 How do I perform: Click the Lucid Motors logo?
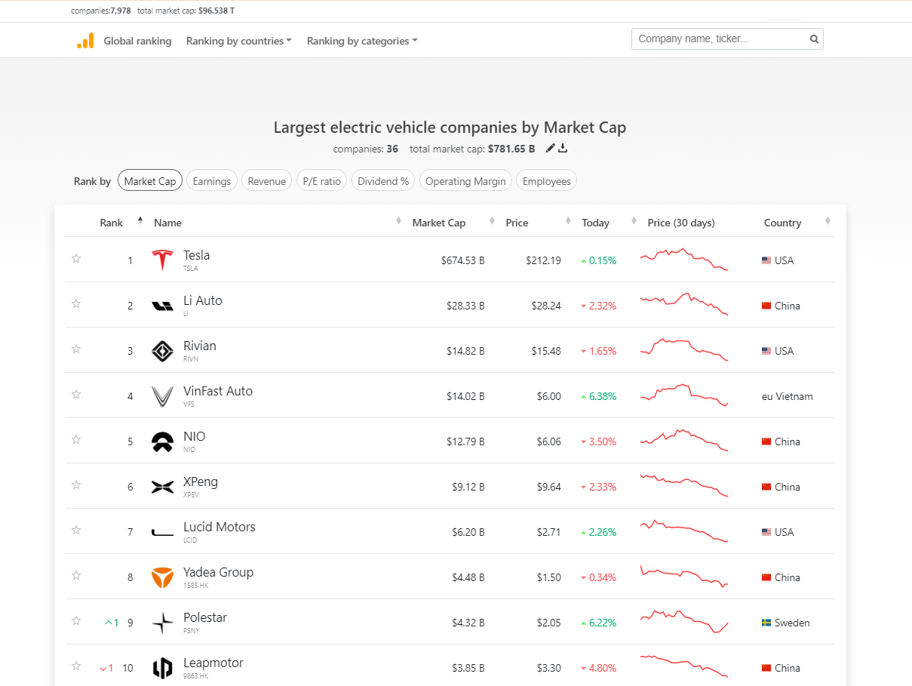tap(162, 533)
